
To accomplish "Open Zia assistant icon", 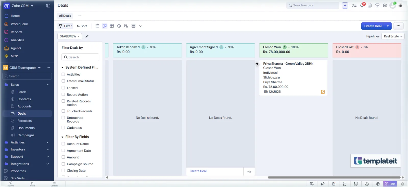I will point(354,5).
